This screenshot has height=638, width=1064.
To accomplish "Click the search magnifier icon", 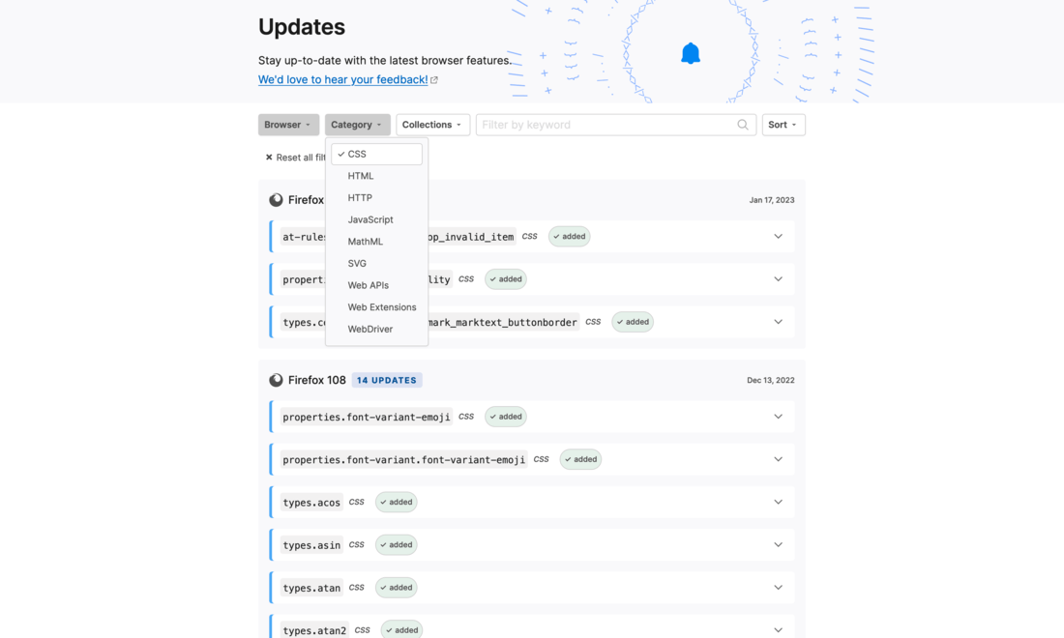I will (743, 125).
